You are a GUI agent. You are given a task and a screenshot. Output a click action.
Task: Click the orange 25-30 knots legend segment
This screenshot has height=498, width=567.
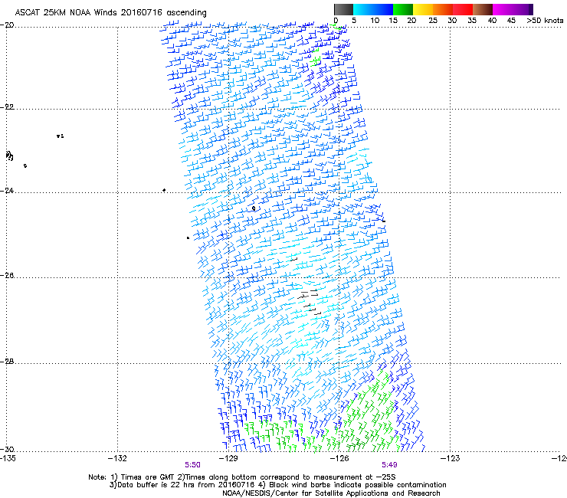[443, 9]
